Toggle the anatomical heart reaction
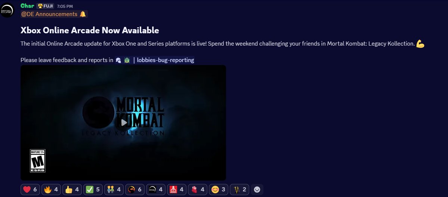 197,189
